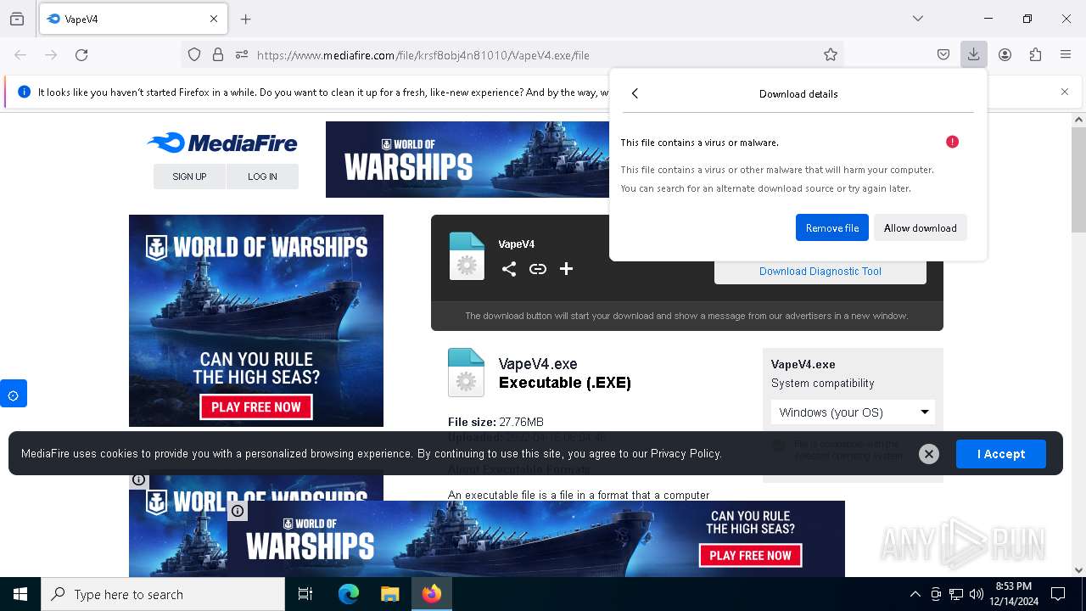
Task: Add VapeV4 to account plus icon
Action: [x=567, y=269]
